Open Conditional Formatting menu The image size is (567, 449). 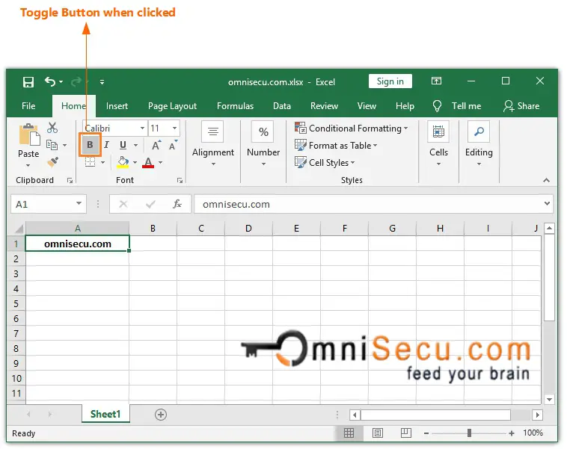351,128
